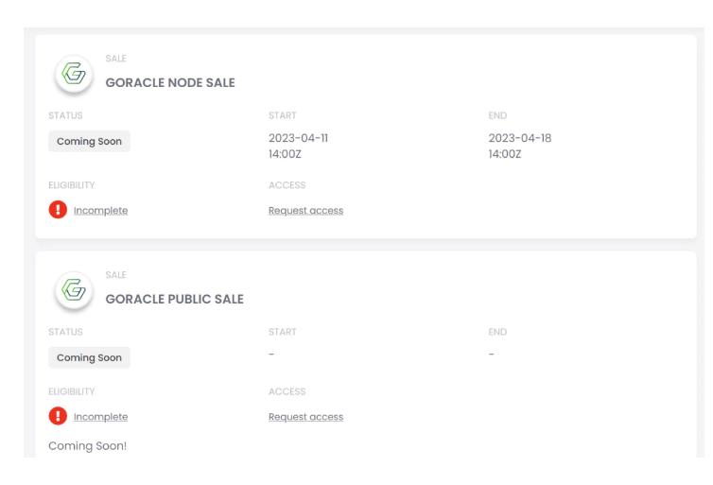Click the red alert icon in Node Sale eligibility

point(58,210)
